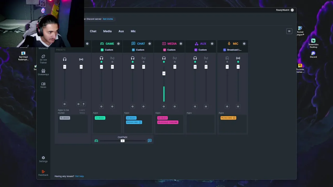Click the OBS64 tag under GAME
The height and width of the screenshot is (187, 333).
100,118
